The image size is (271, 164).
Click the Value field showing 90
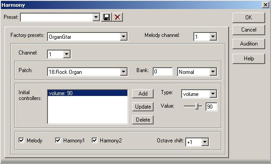pyautogui.click(x=211, y=107)
